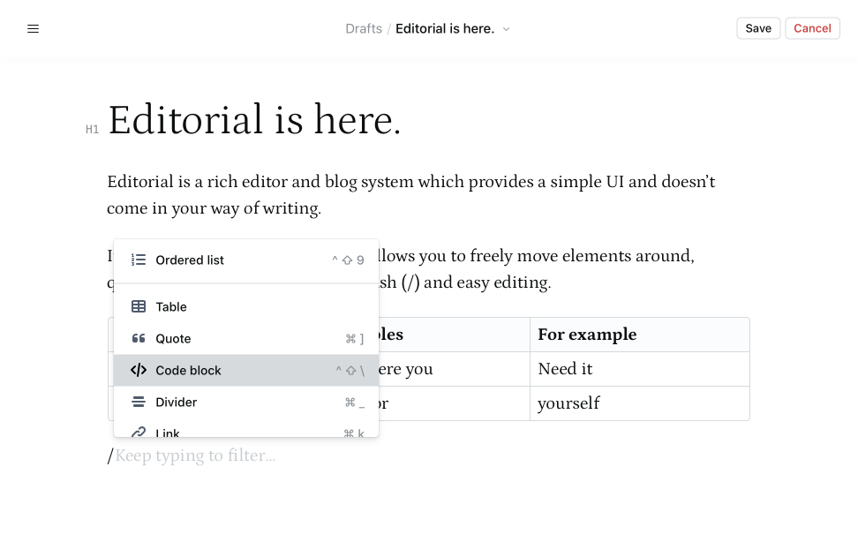This screenshot has width=858, height=557.
Task: Expand the title dropdown chevron
Action: tap(506, 29)
